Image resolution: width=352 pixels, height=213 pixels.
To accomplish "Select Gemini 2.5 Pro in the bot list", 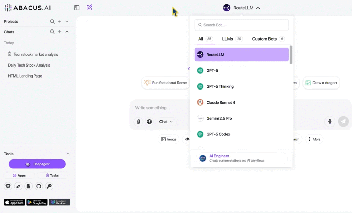I will (x=242, y=118).
